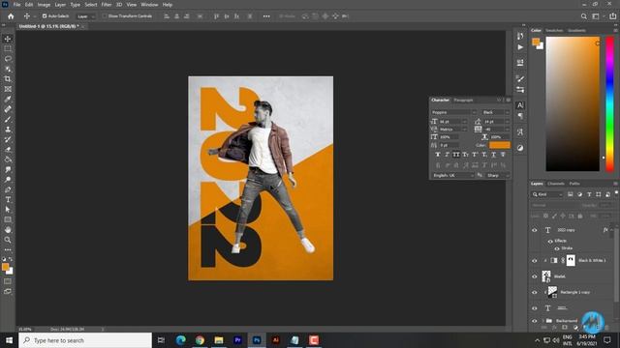Open the English: UK language dropdown

click(452, 176)
